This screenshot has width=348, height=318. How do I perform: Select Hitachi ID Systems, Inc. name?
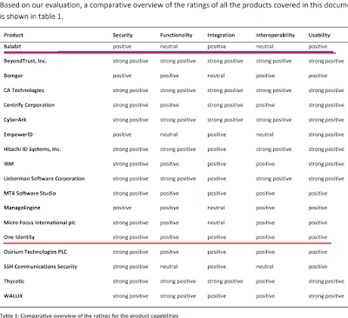[32, 149]
